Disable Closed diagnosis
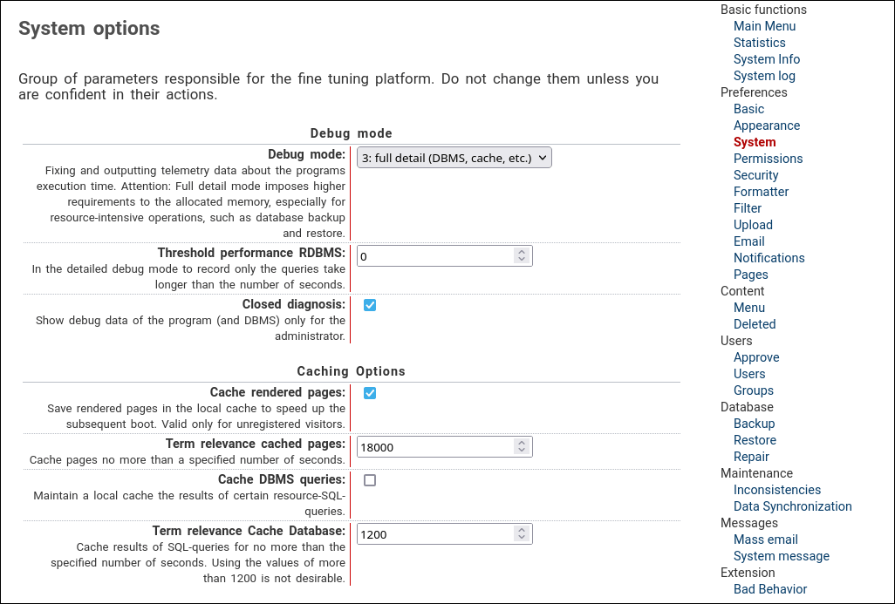The image size is (895, 604). [369, 305]
